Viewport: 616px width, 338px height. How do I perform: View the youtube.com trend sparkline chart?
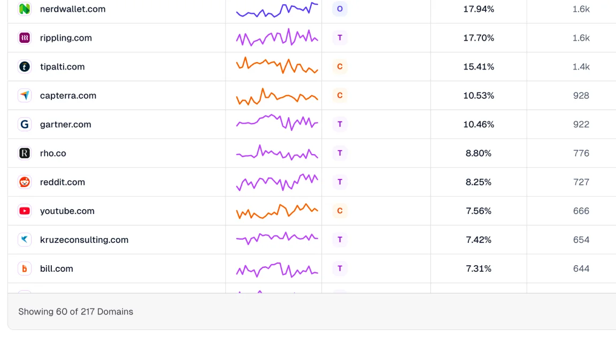coord(277,211)
